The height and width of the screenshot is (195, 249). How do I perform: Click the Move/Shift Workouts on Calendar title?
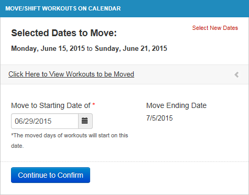pyautogui.click(x=63, y=8)
